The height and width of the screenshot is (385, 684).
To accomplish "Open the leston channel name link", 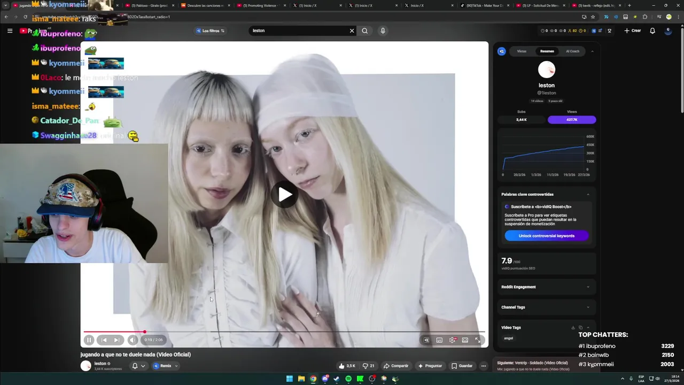I will pos(100,364).
